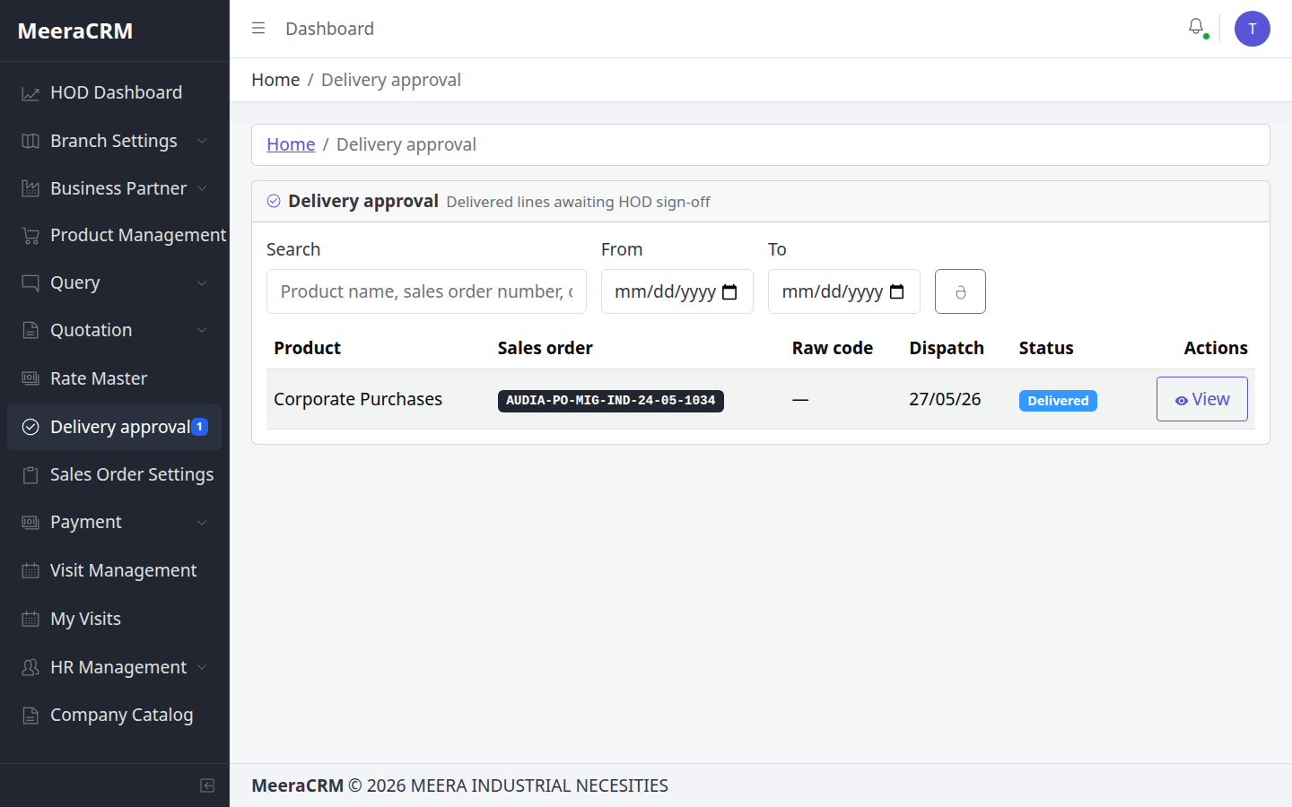Click the Delivery approval check-circle sidebar icon
1292x807 pixels.
point(31,427)
